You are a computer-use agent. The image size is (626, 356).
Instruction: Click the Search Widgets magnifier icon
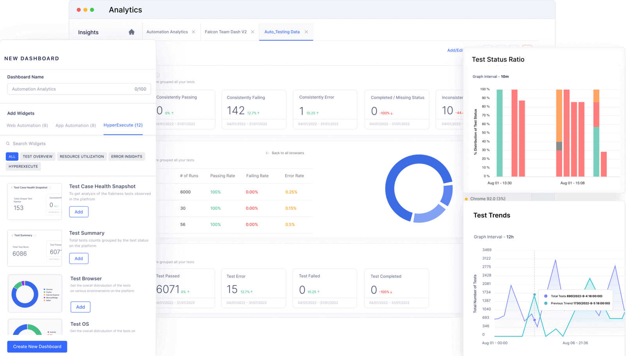[x=8, y=144]
